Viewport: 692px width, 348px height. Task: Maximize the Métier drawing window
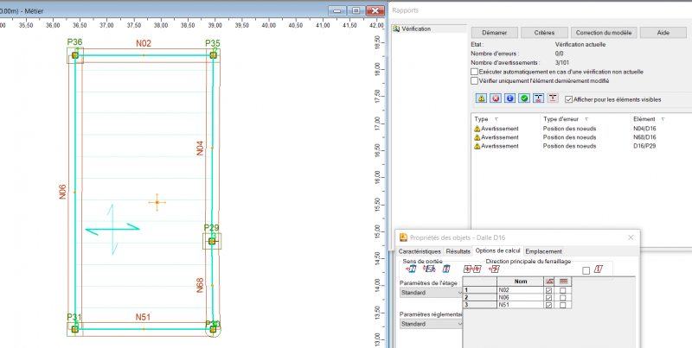[356, 10]
